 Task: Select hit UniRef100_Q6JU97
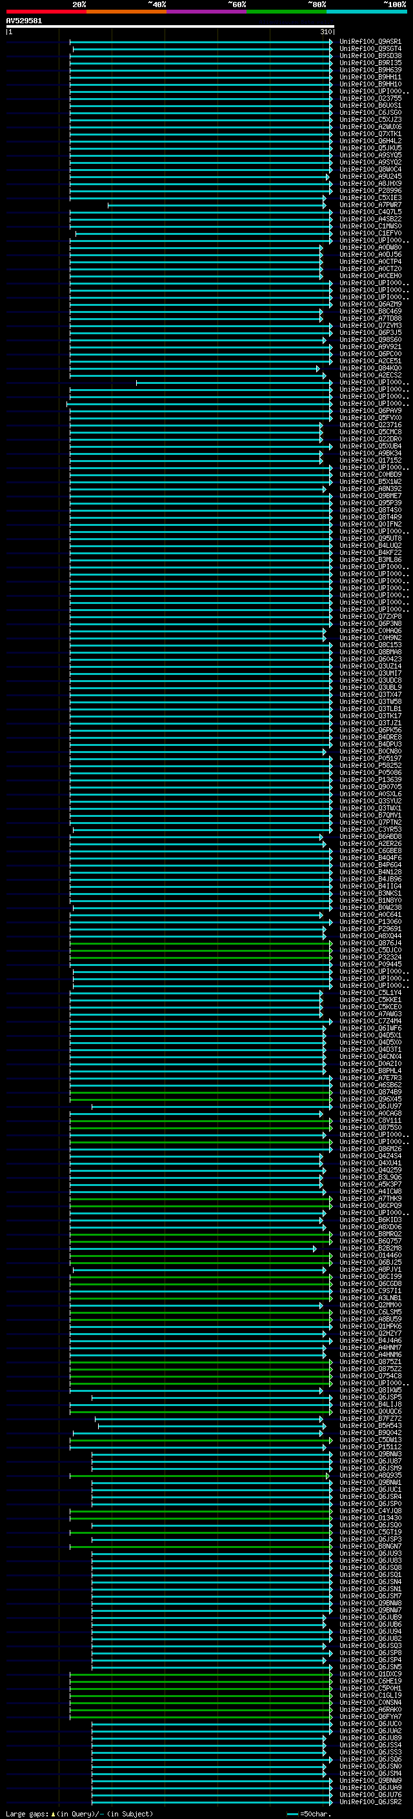pyautogui.click(x=370, y=1107)
